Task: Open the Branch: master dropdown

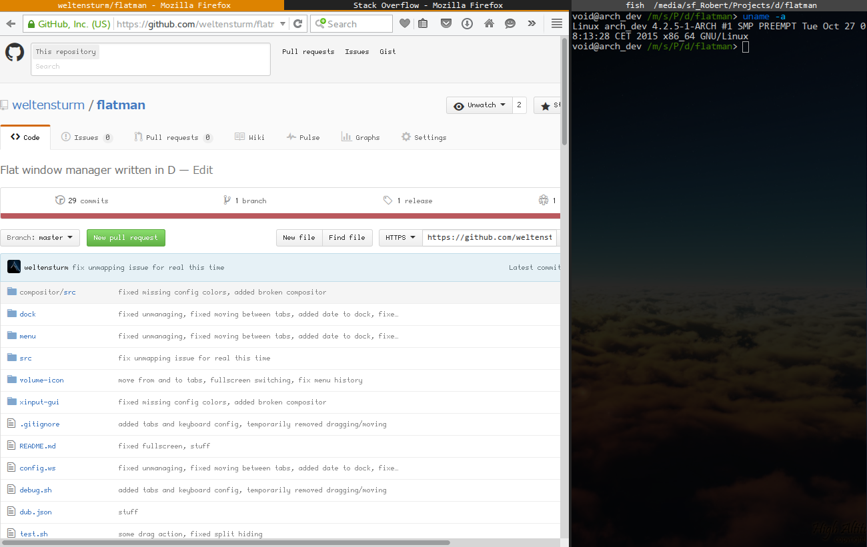Action: pyautogui.click(x=40, y=237)
